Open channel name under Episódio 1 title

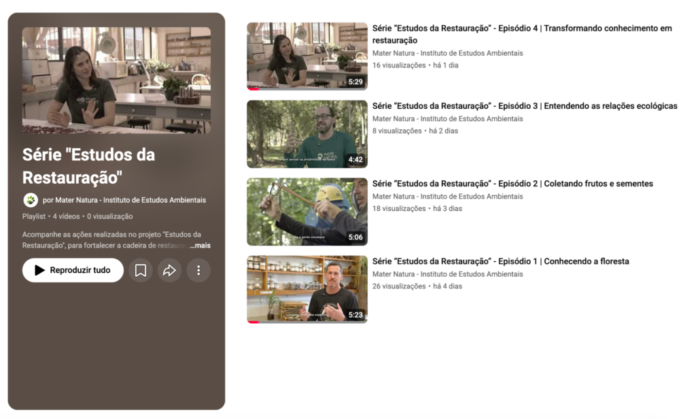[447, 274]
